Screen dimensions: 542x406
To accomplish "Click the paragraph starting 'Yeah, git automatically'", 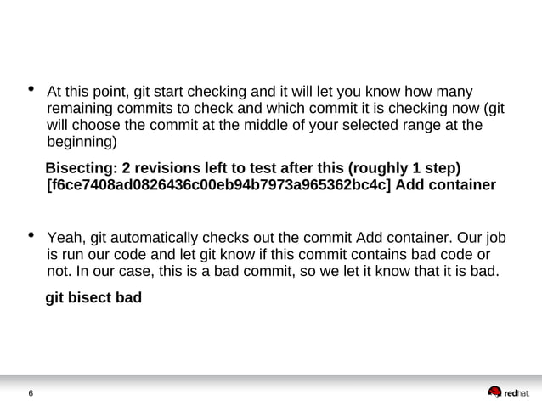I will pos(277,254).
